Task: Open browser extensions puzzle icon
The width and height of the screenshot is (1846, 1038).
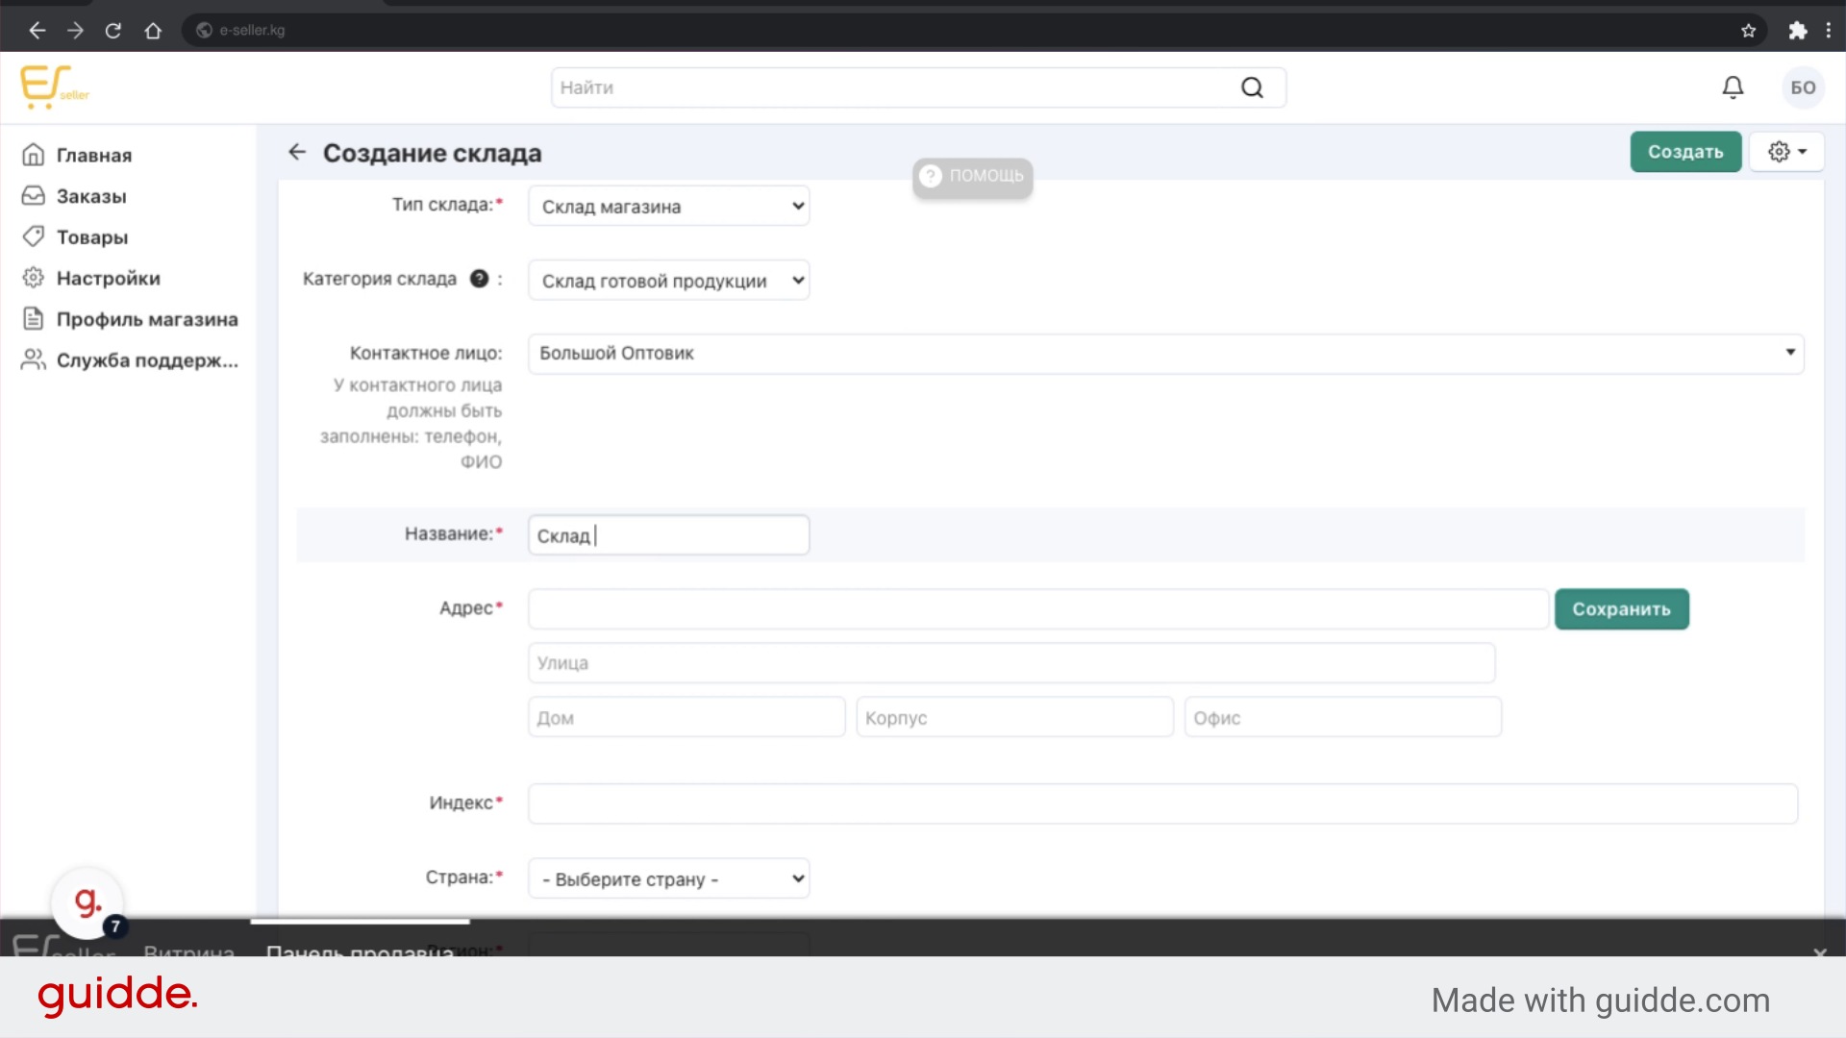Action: tap(1797, 31)
